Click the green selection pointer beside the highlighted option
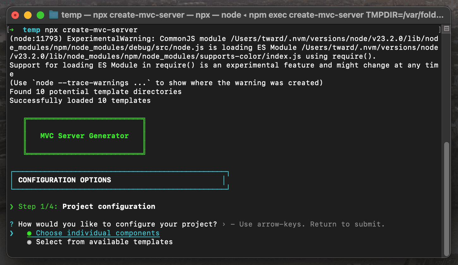Screen dimensions: 458x265 pos(12,233)
